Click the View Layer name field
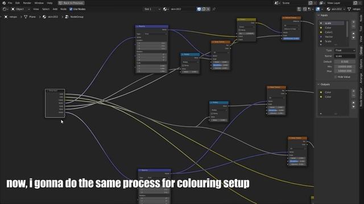 click(x=340, y=3)
